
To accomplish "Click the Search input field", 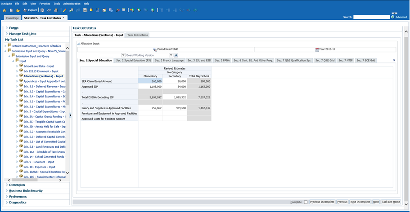I will [x=371, y=17].
